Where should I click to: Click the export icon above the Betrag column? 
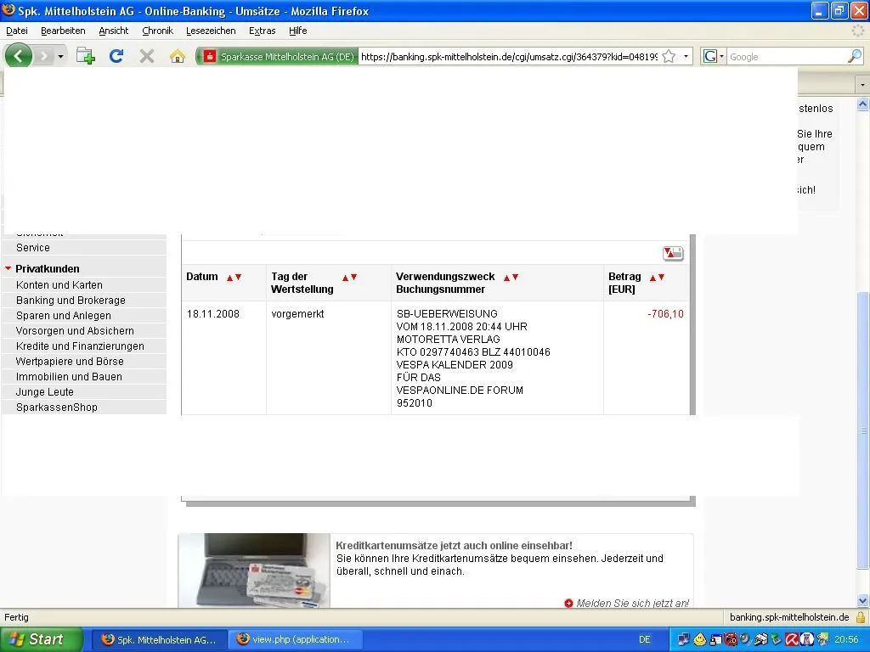click(673, 253)
